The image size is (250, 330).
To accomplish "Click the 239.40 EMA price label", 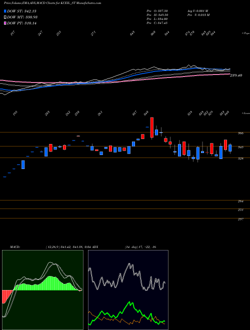I will click(x=236, y=75).
